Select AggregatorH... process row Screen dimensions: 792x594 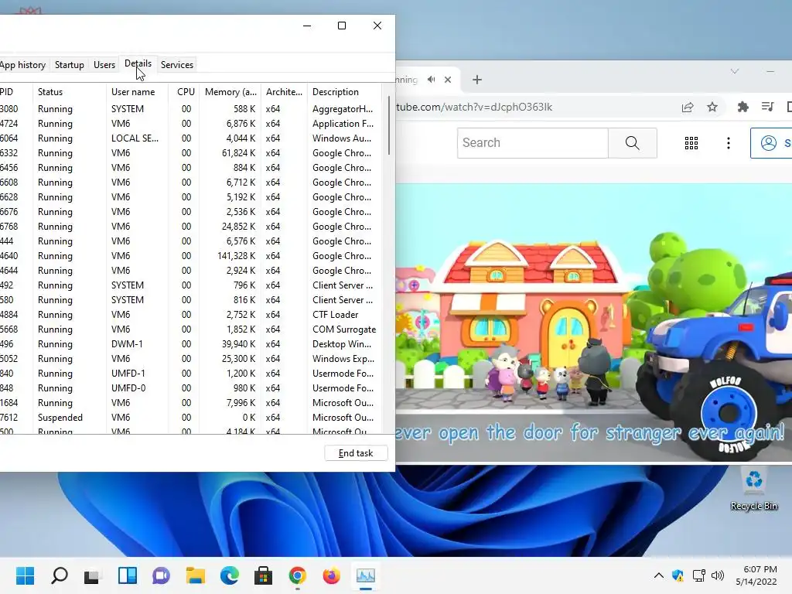[191, 108]
